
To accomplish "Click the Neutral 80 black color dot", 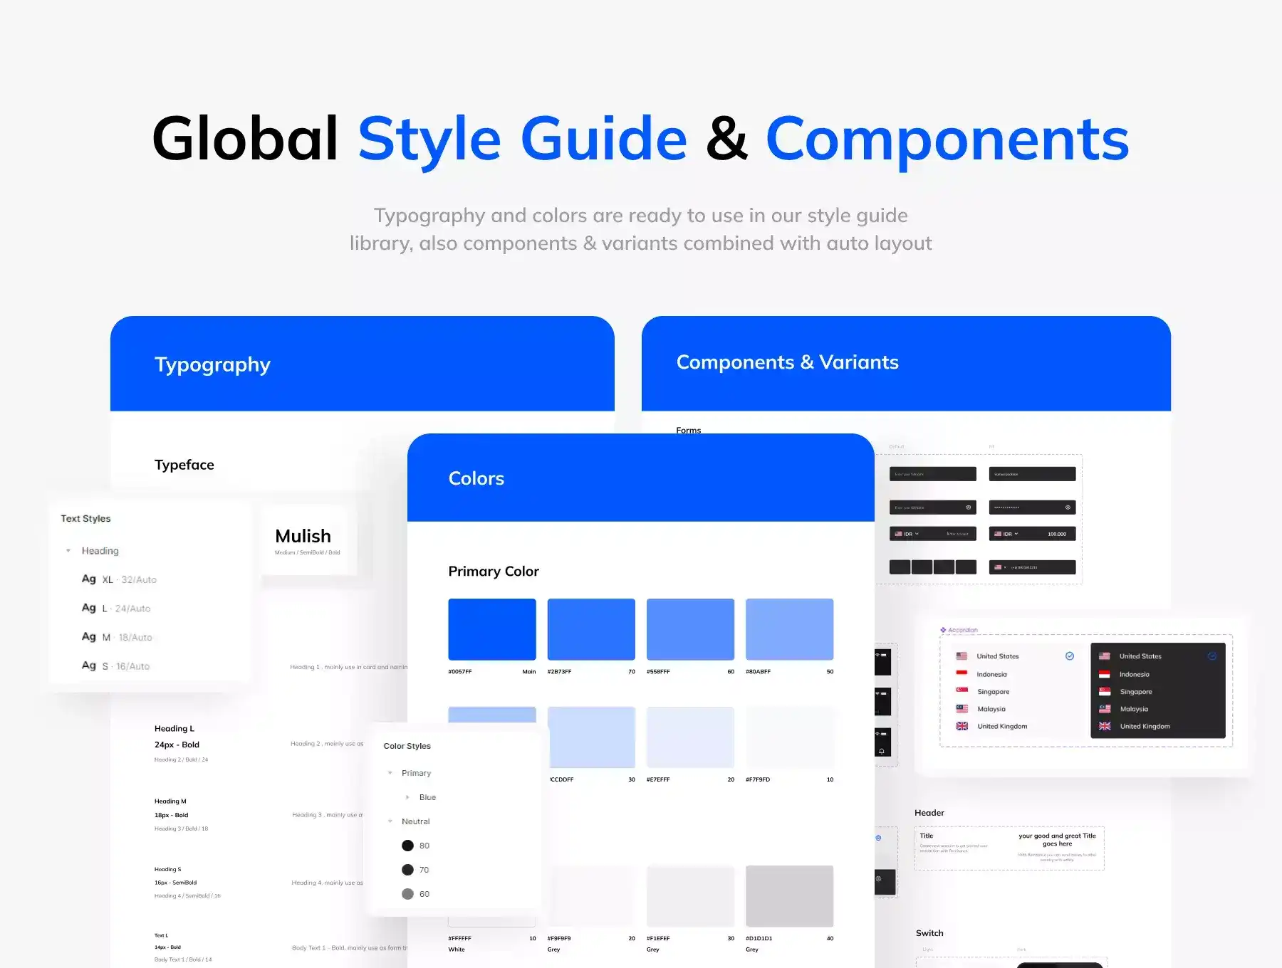I will click(407, 846).
